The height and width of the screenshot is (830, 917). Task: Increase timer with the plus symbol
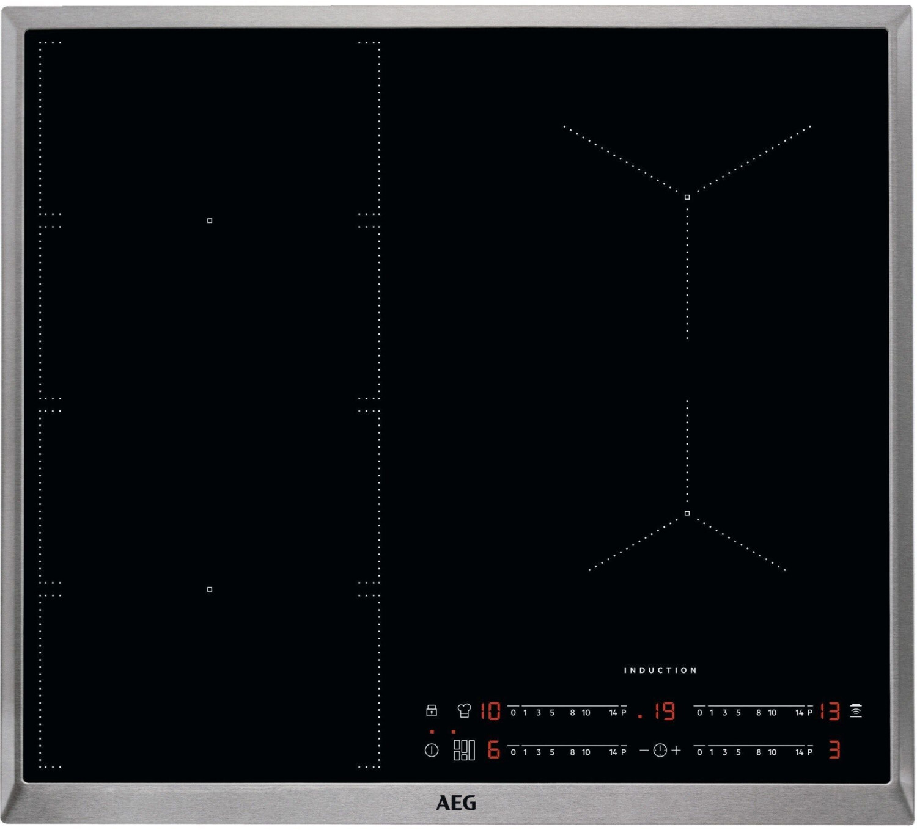[676, 751]
